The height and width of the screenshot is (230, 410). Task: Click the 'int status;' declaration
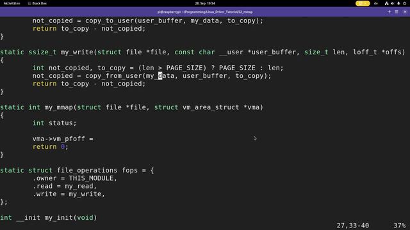[54, 123]
